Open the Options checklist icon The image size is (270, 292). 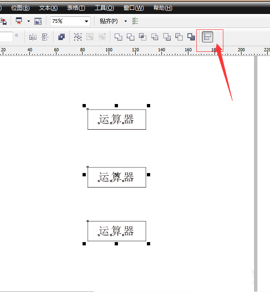pos(135,21)
